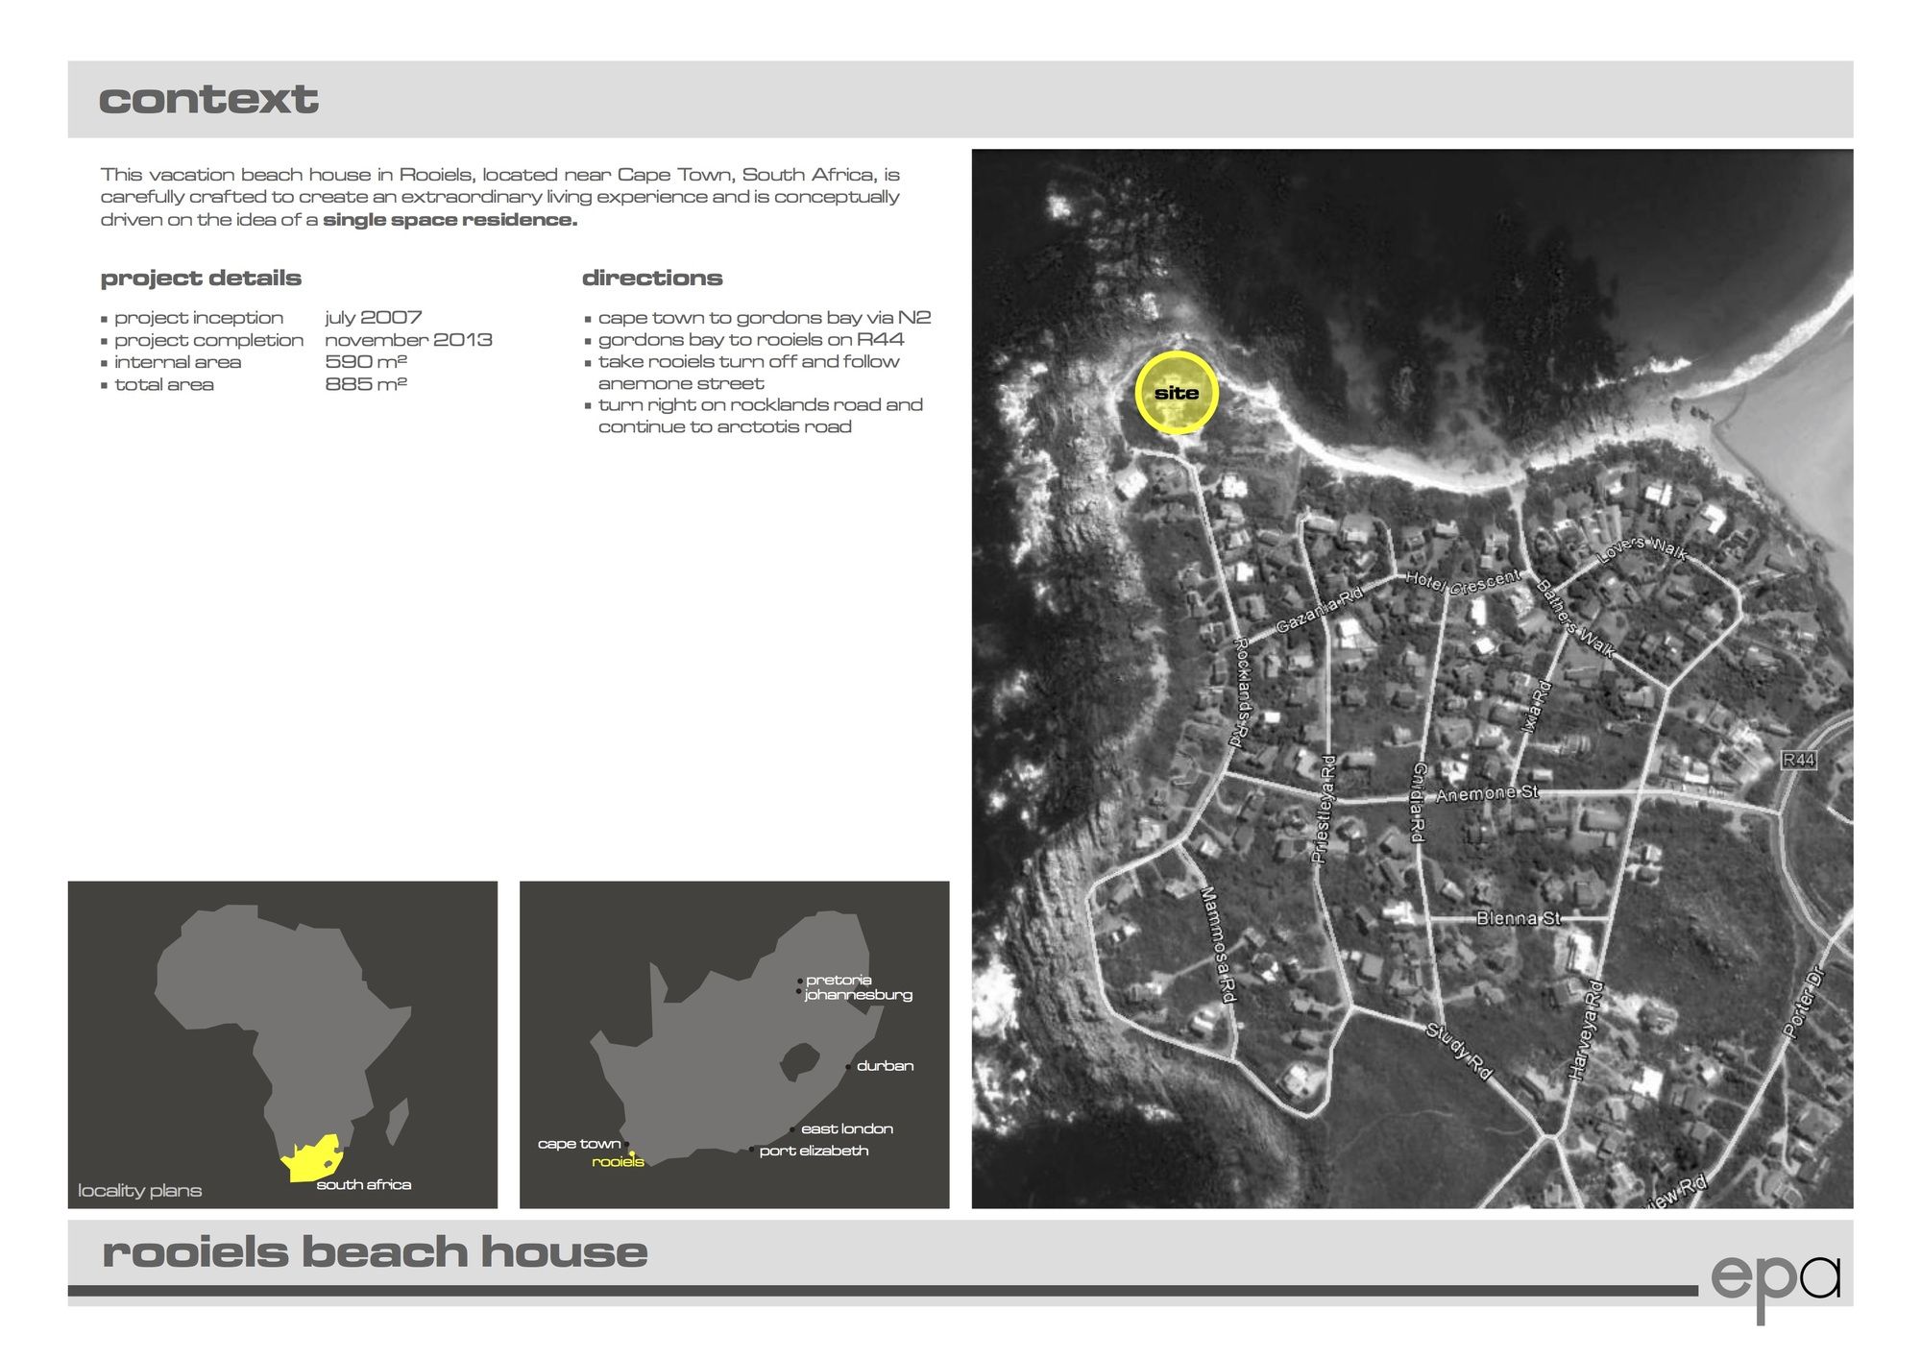
Task: Click the project details heading
Action: (201, 278)
